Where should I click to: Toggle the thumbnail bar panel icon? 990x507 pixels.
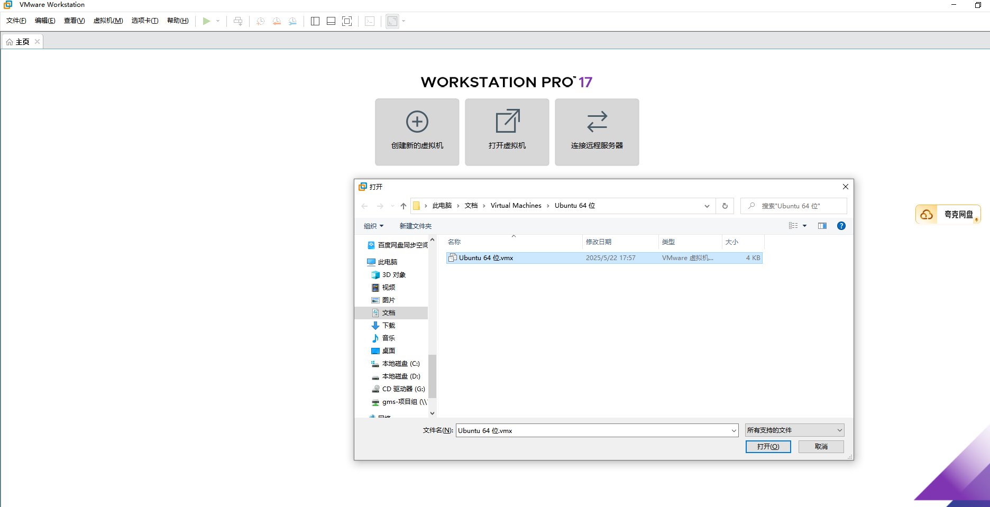pyautogui.click(x=331, y=21)
